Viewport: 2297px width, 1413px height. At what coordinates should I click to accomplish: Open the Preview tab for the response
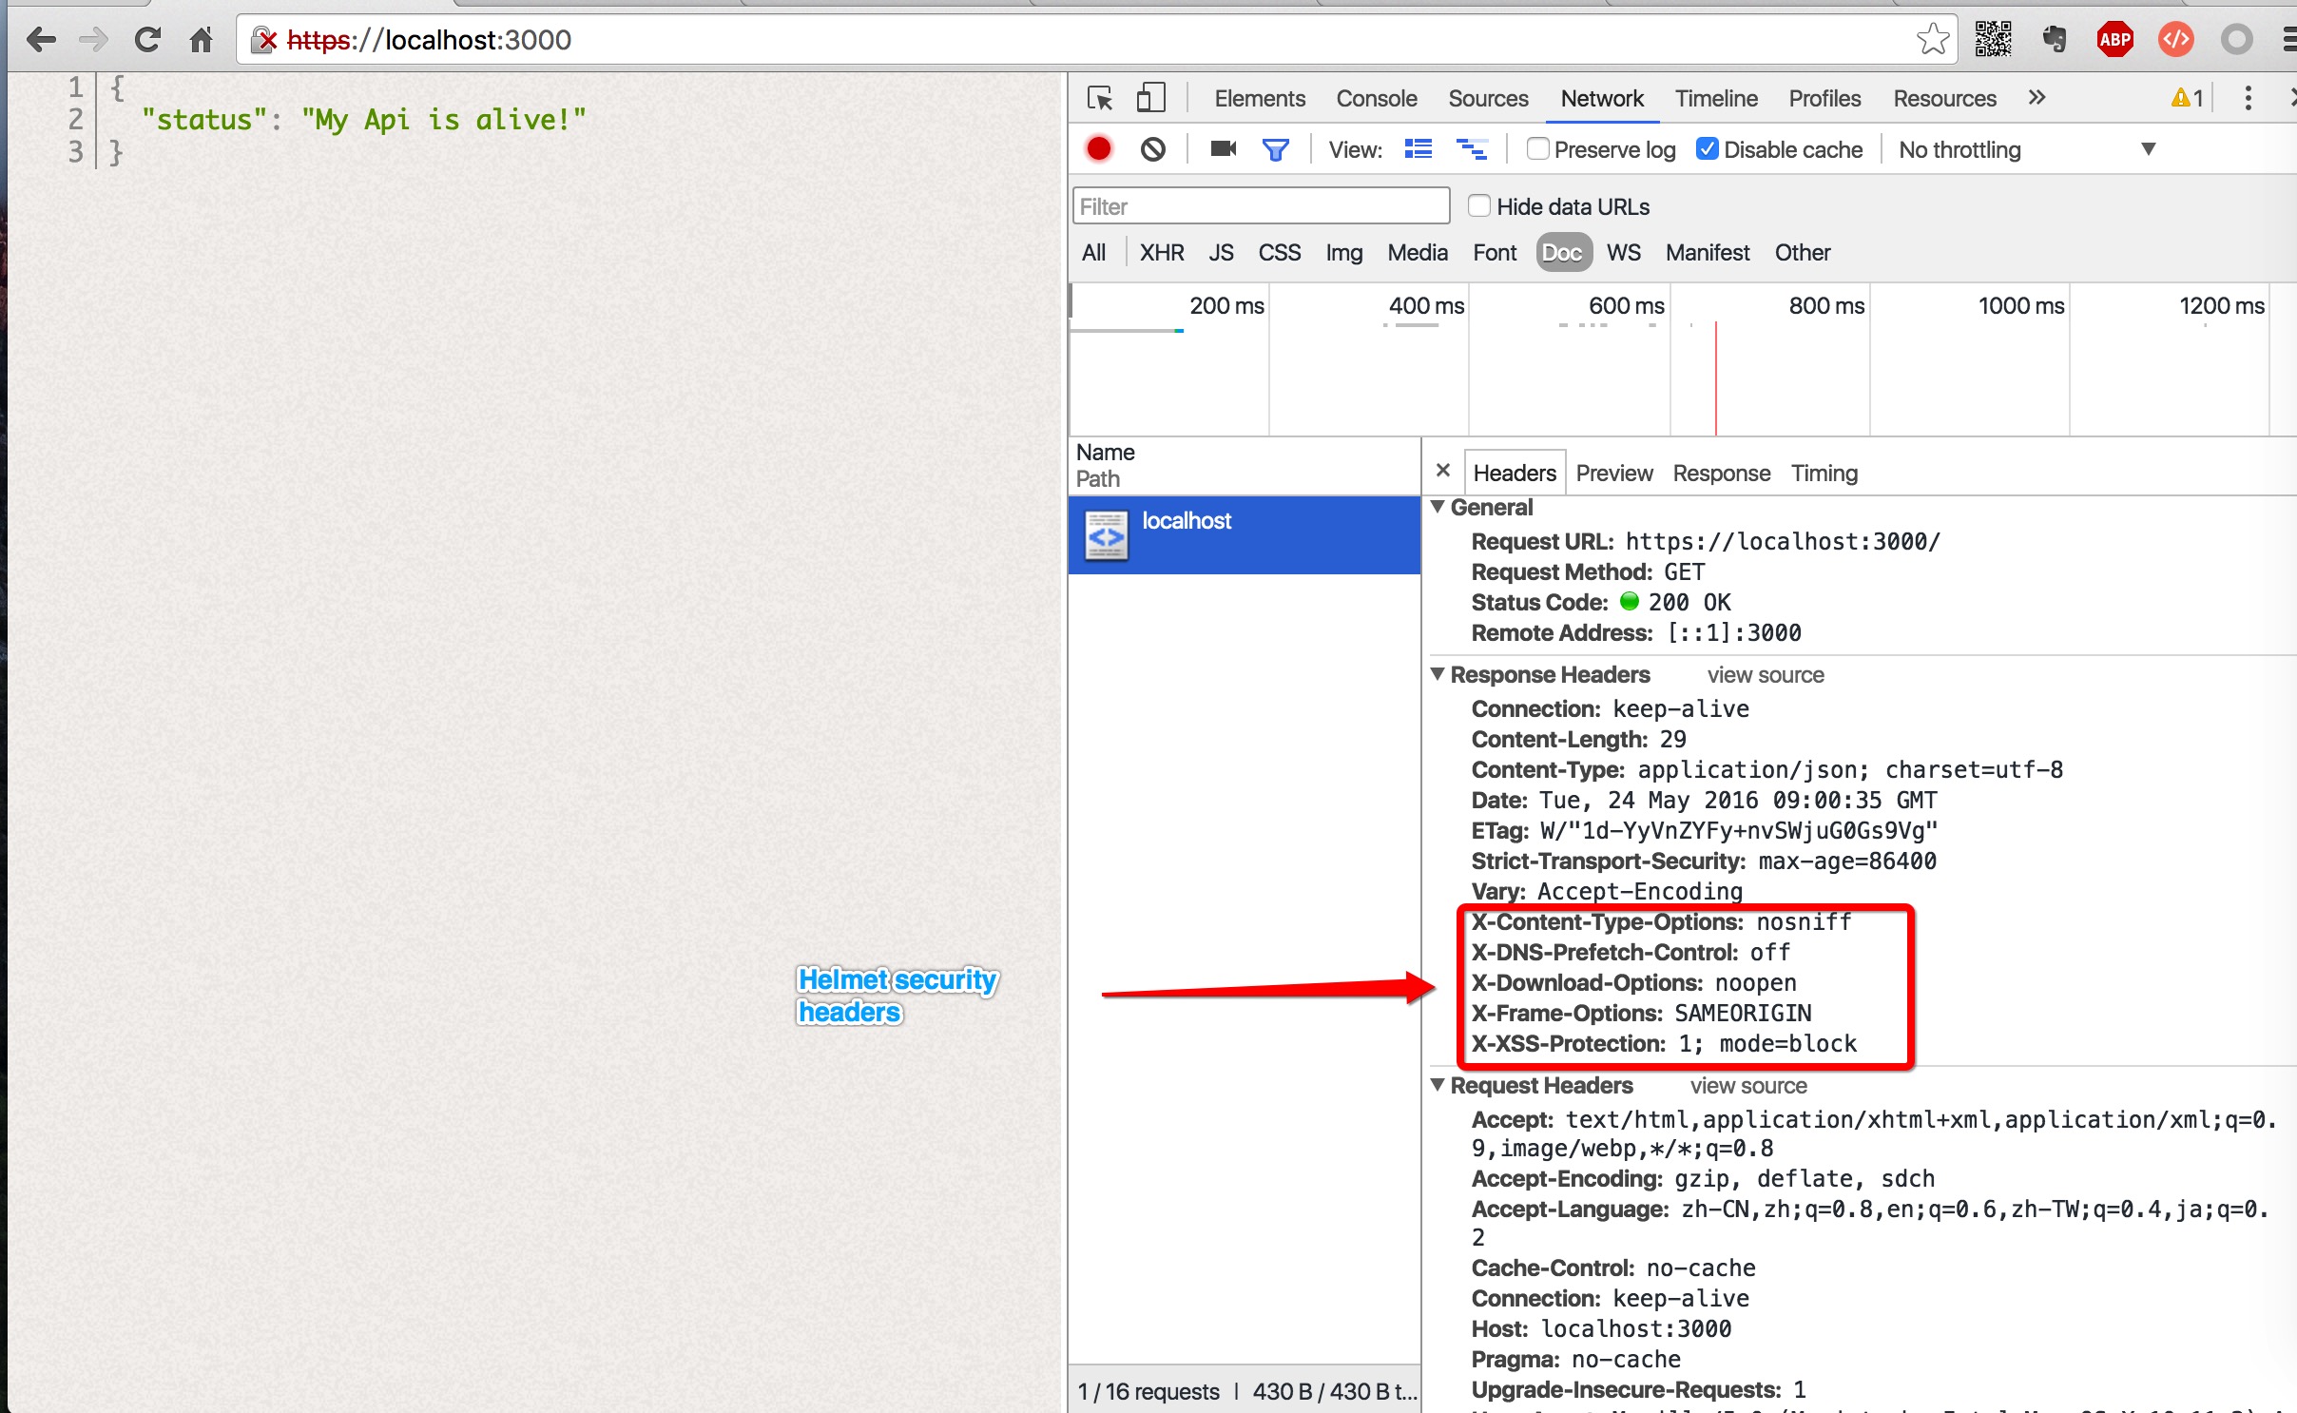point(1613,473)
